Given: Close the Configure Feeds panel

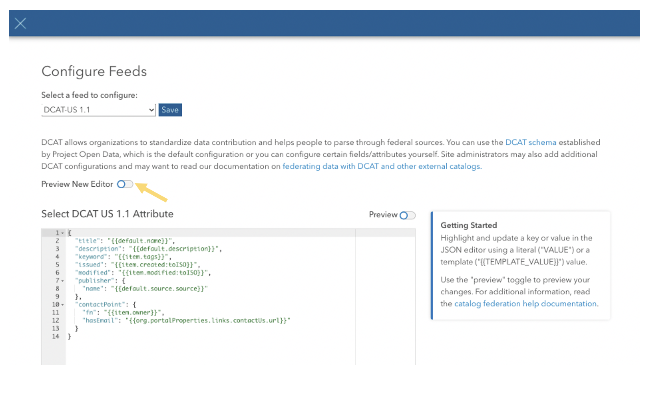Looking at the screenshot, I should tap(20, 24).
